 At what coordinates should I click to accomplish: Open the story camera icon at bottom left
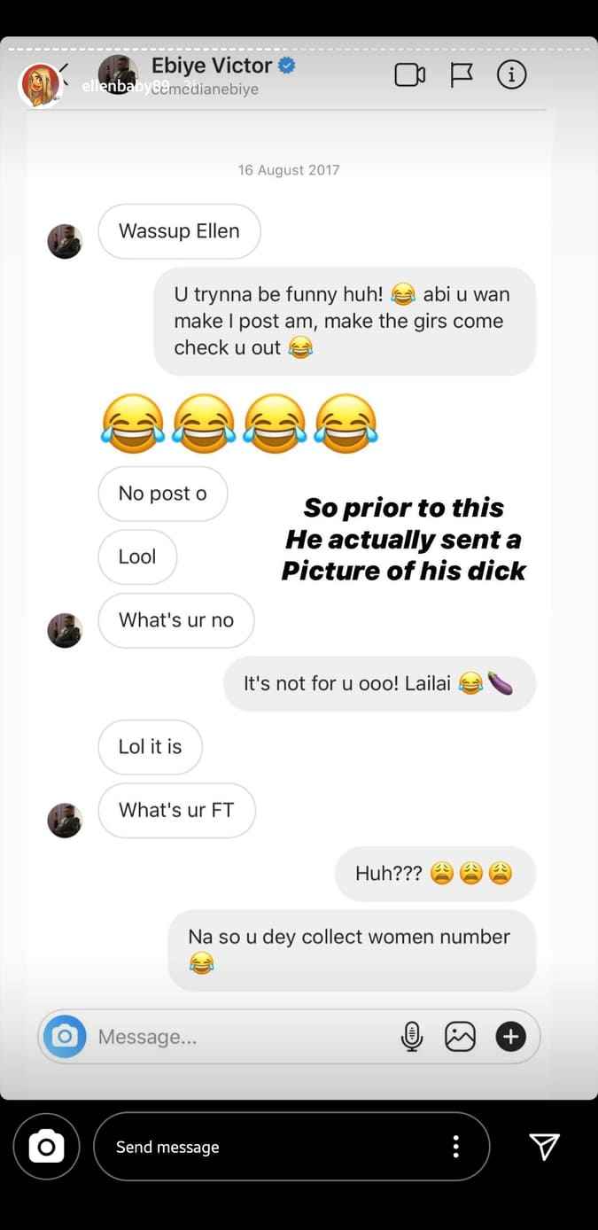[x=46, y=1147]
